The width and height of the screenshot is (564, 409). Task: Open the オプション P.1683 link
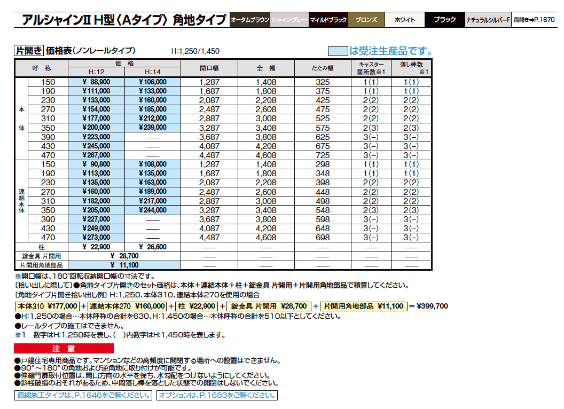218,397
